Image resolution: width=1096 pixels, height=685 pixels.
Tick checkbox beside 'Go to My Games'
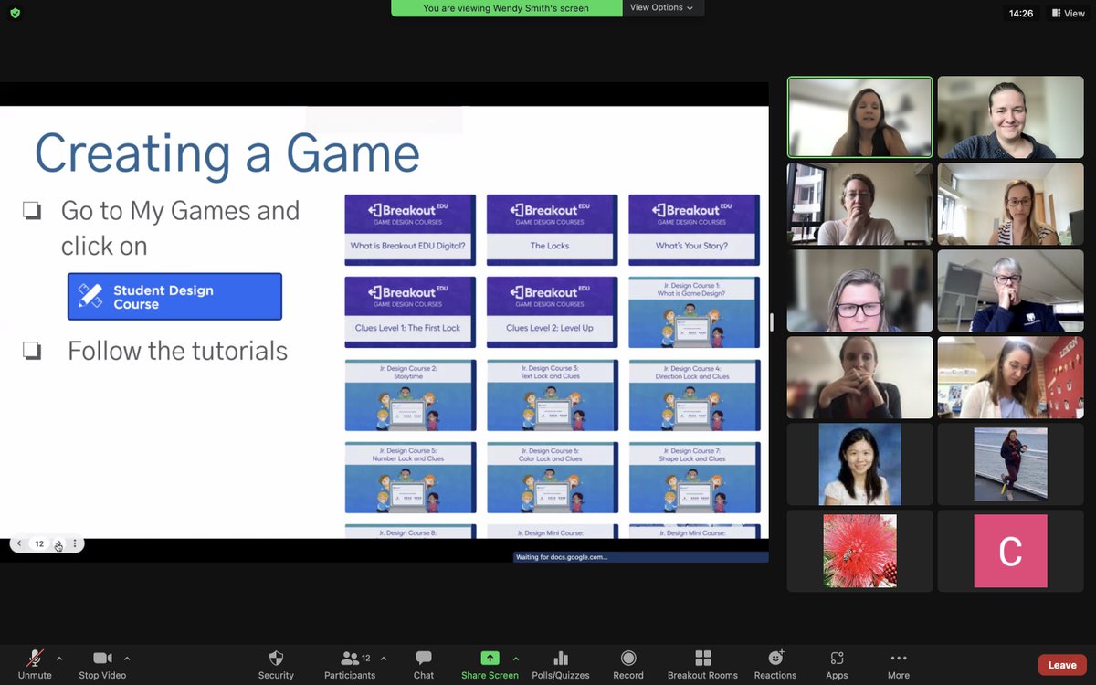click(x=32, y=212)
